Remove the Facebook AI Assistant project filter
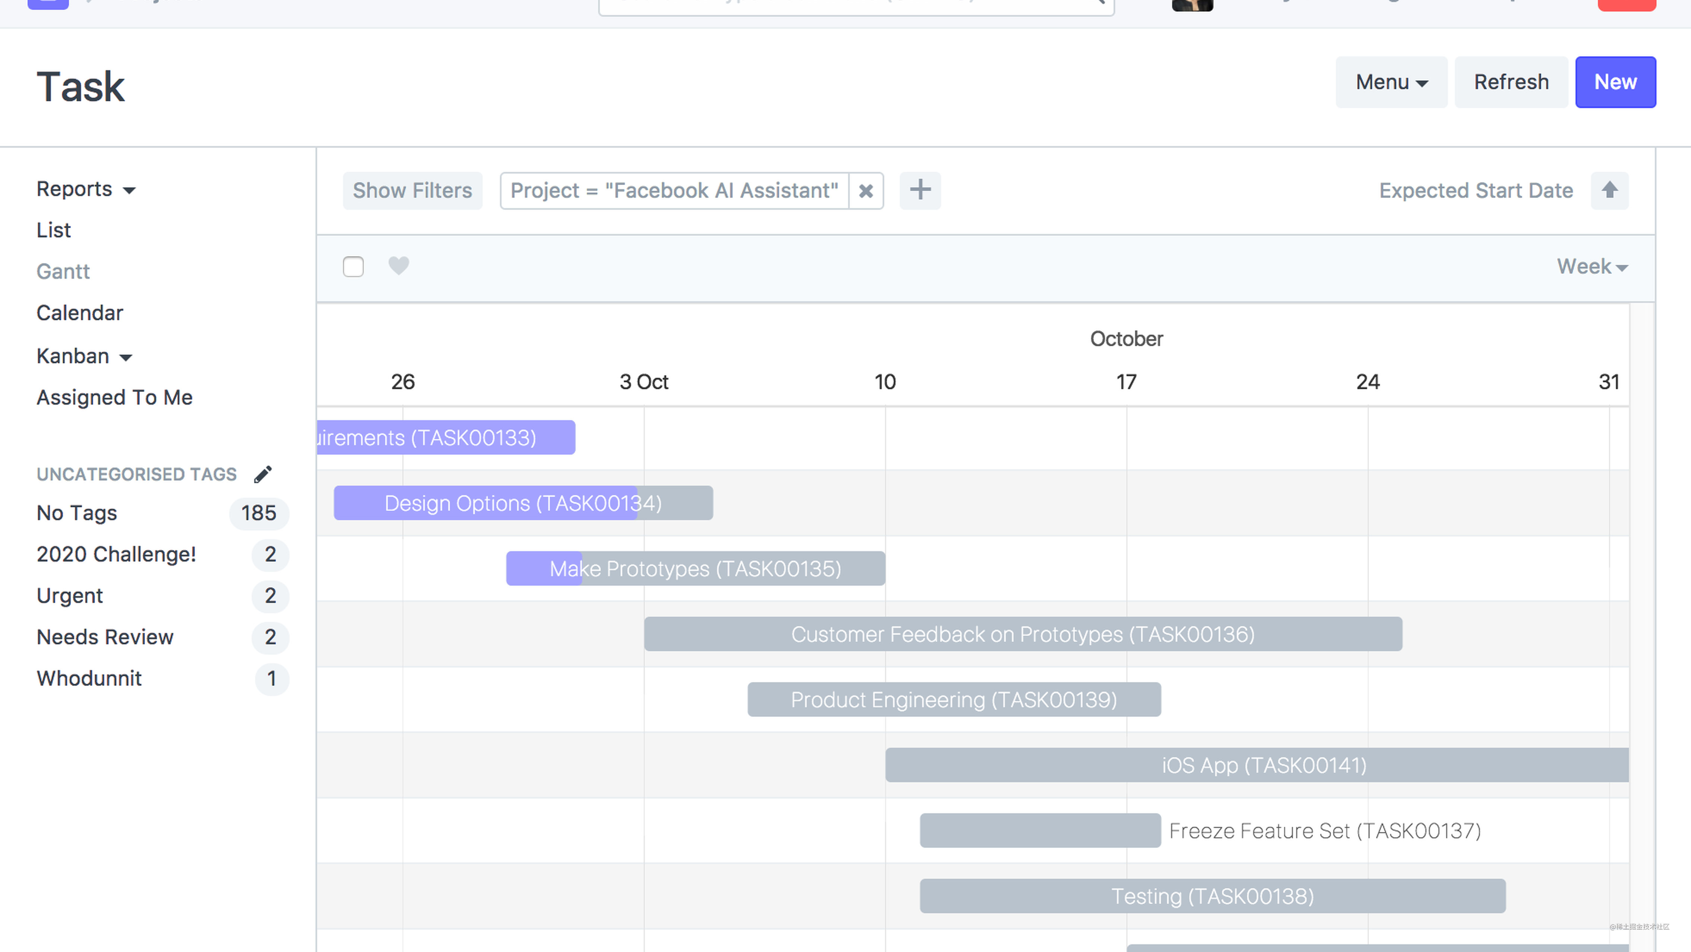This screenshot has height=952, width=1691. click(x=866, y=191)
